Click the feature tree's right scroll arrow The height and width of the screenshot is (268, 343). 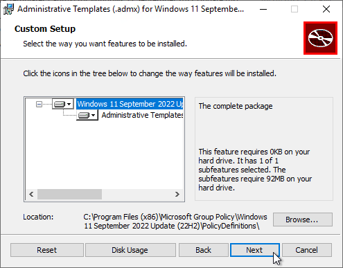(177, 194)
